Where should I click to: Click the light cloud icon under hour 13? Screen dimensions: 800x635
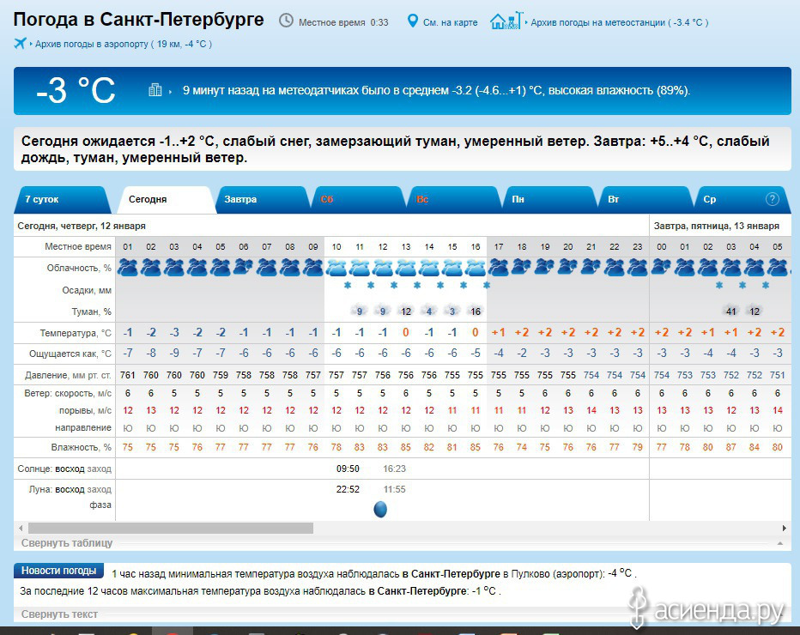(x=406, y=267)
